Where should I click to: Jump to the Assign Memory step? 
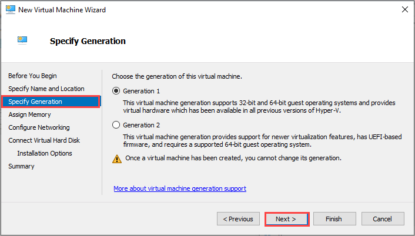click(29, 114)
